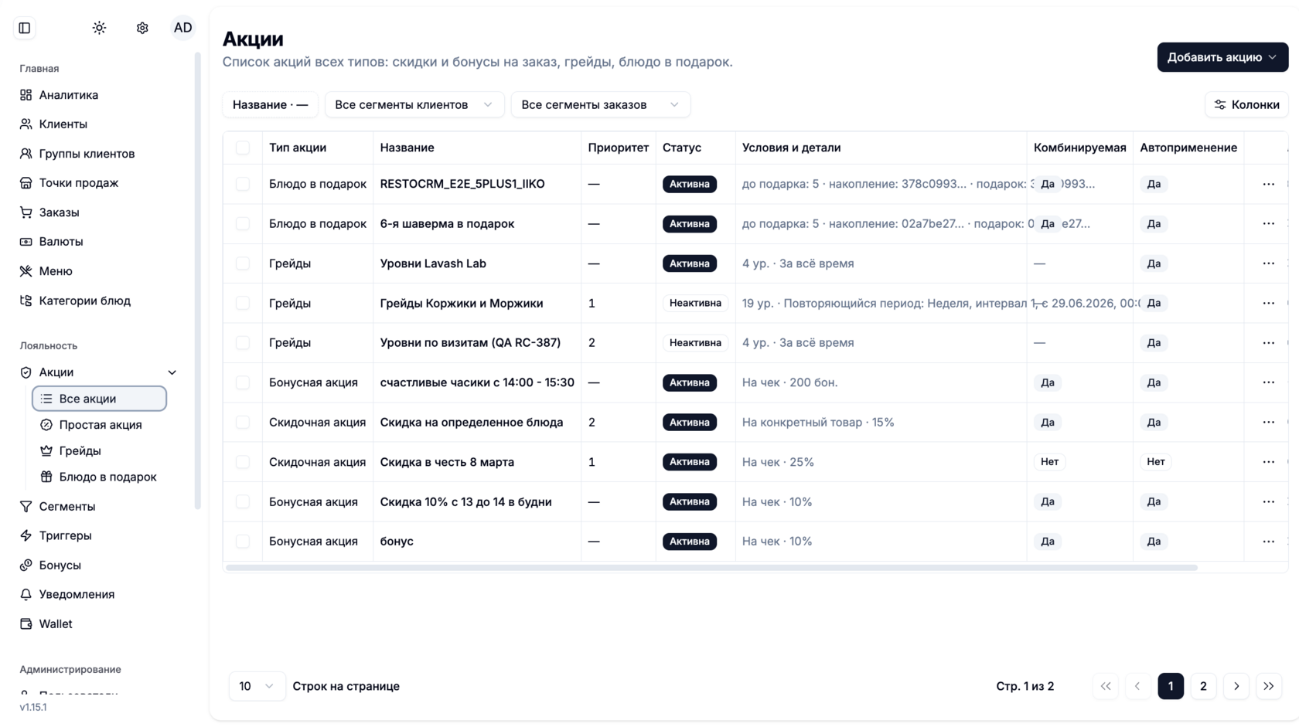
Task: Open the Название filter
Action: (270, 105)
